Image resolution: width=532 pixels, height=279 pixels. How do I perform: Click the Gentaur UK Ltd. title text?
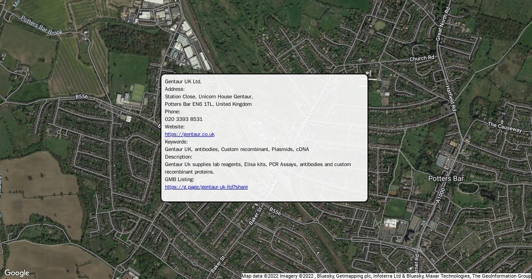click(x=183, y=81)
